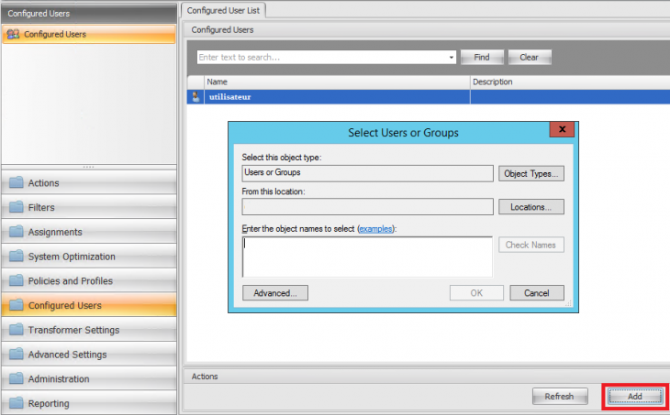This screenshot has width=670, height=415.
Task: Open Advanced Settings navigation item
Action: point(67,355)
